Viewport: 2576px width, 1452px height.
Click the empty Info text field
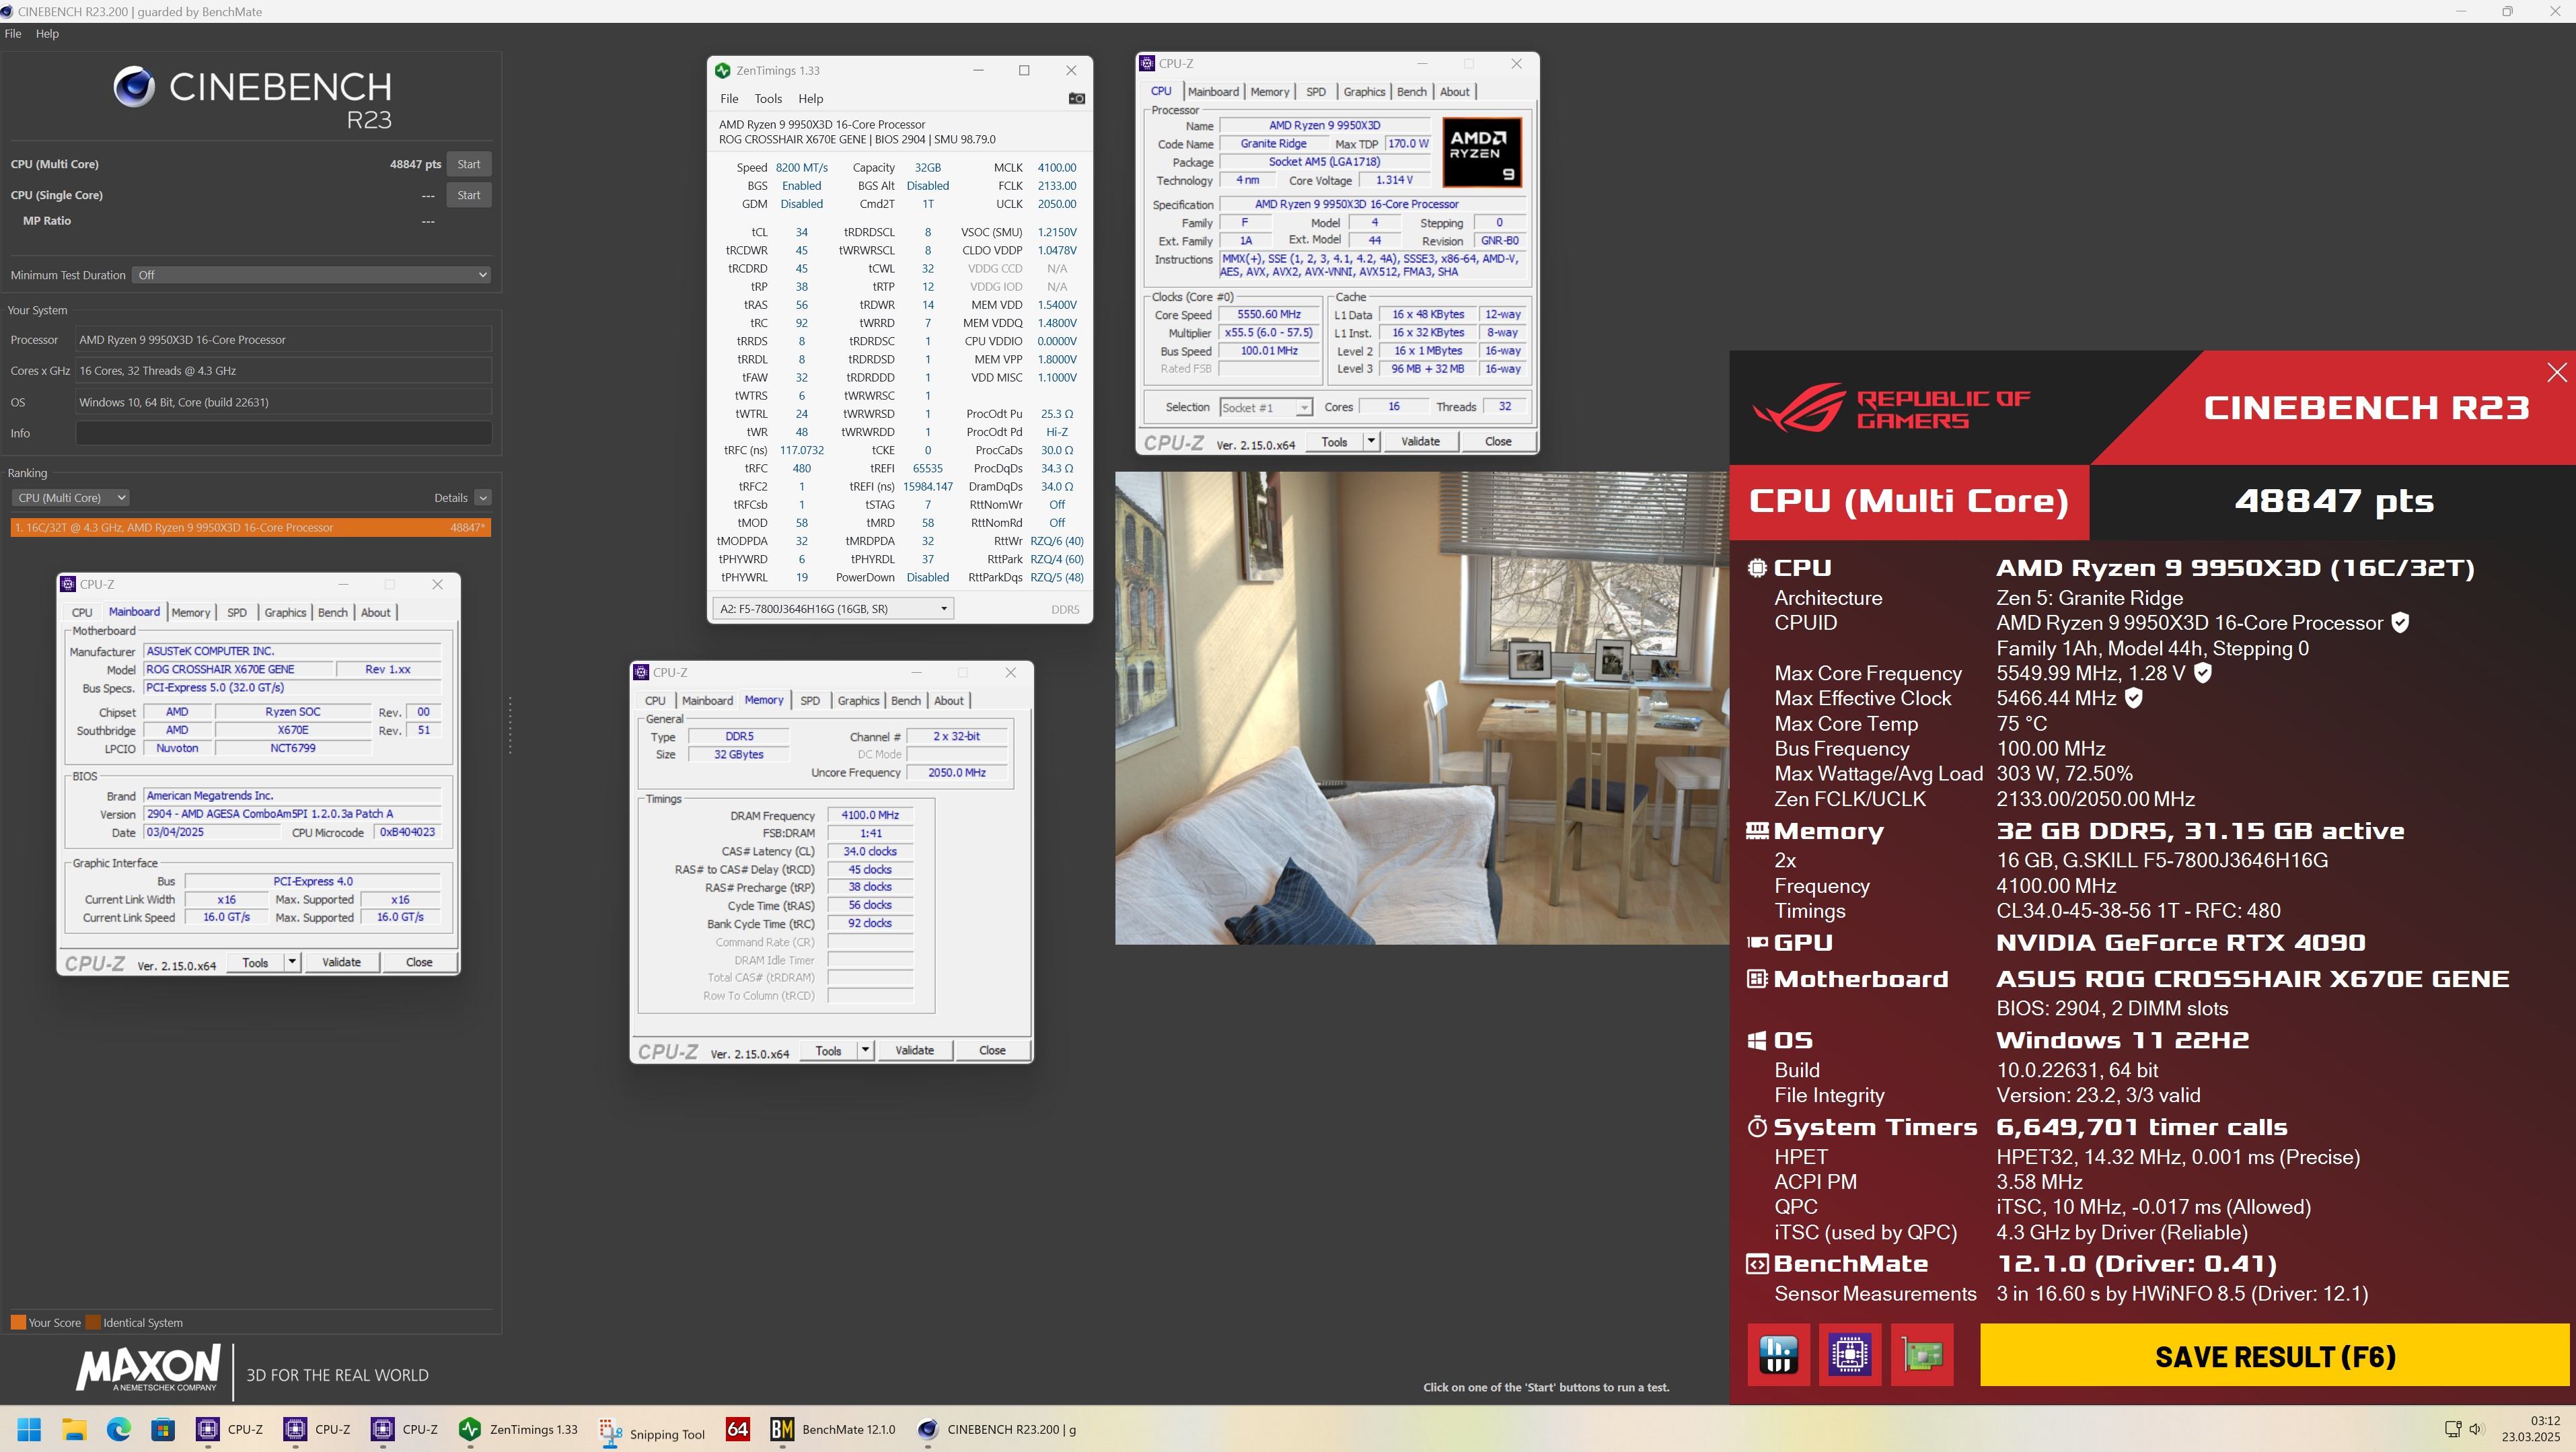283,433
